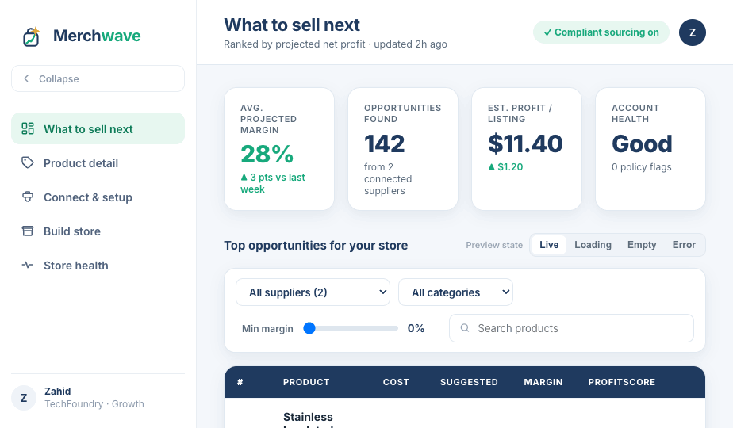The height and width of the screenshot is (428, 733).
Task: Open Store health section
Action: point(98,266)
